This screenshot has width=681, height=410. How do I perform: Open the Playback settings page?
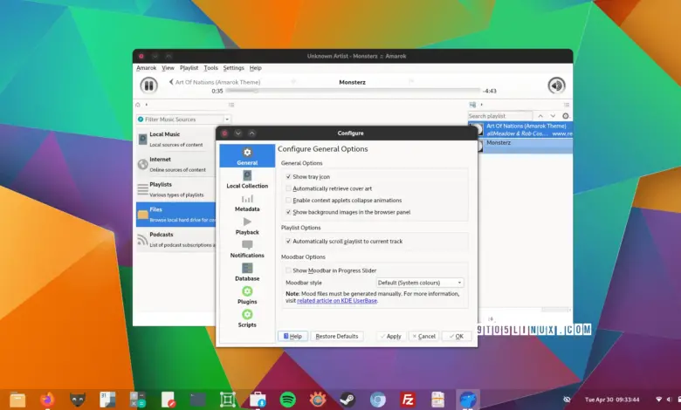tap(247, 226)
